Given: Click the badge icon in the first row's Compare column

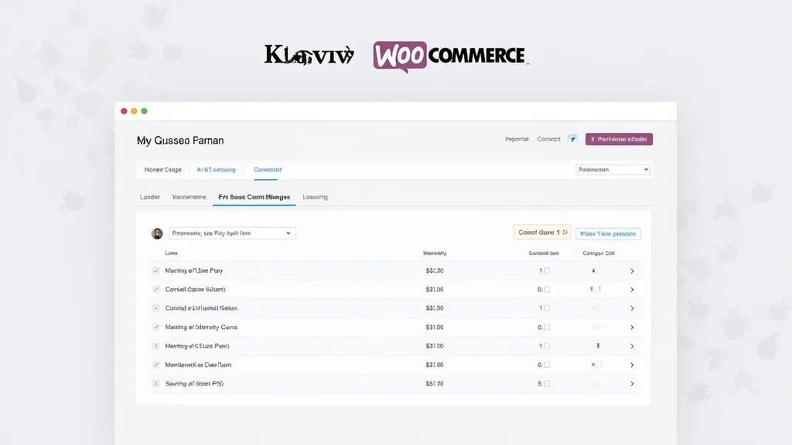Looking at the screenshot, I should [x=594, y=270].
